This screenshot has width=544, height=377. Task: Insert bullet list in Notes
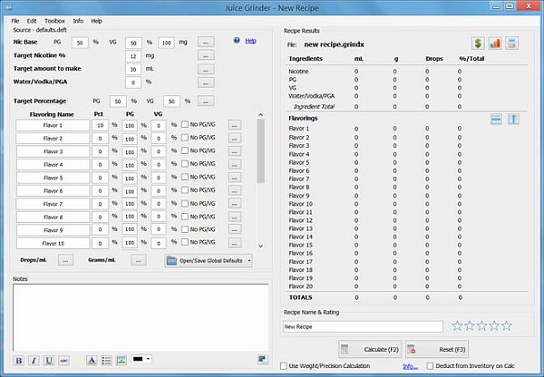106,361
